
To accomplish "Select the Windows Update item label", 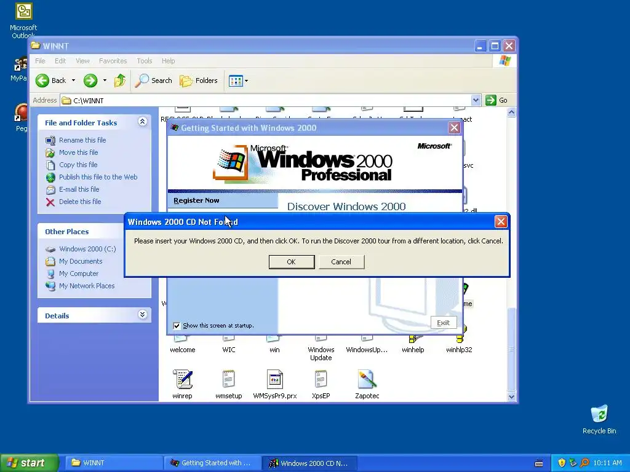I will (321, 353).
